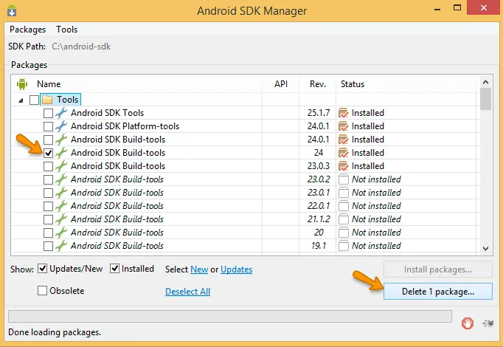Click the wrench icon for Build-tools rev 24
This screenshot has width=503, height=347.
pos(61,153)
